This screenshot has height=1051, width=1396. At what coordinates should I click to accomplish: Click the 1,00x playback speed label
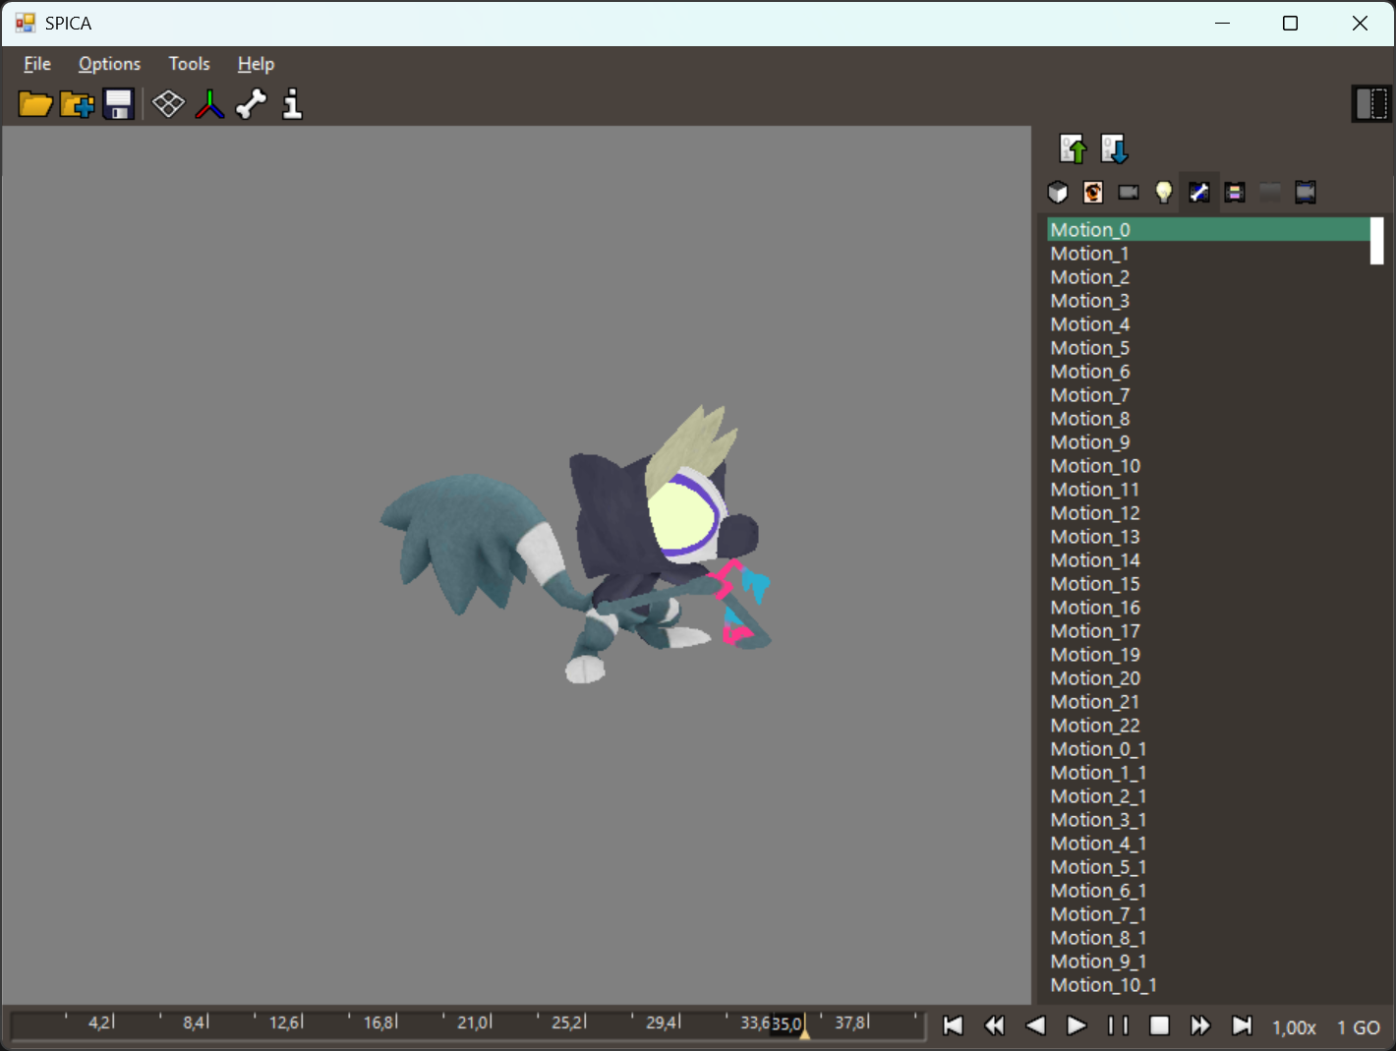(1294, 1027)
